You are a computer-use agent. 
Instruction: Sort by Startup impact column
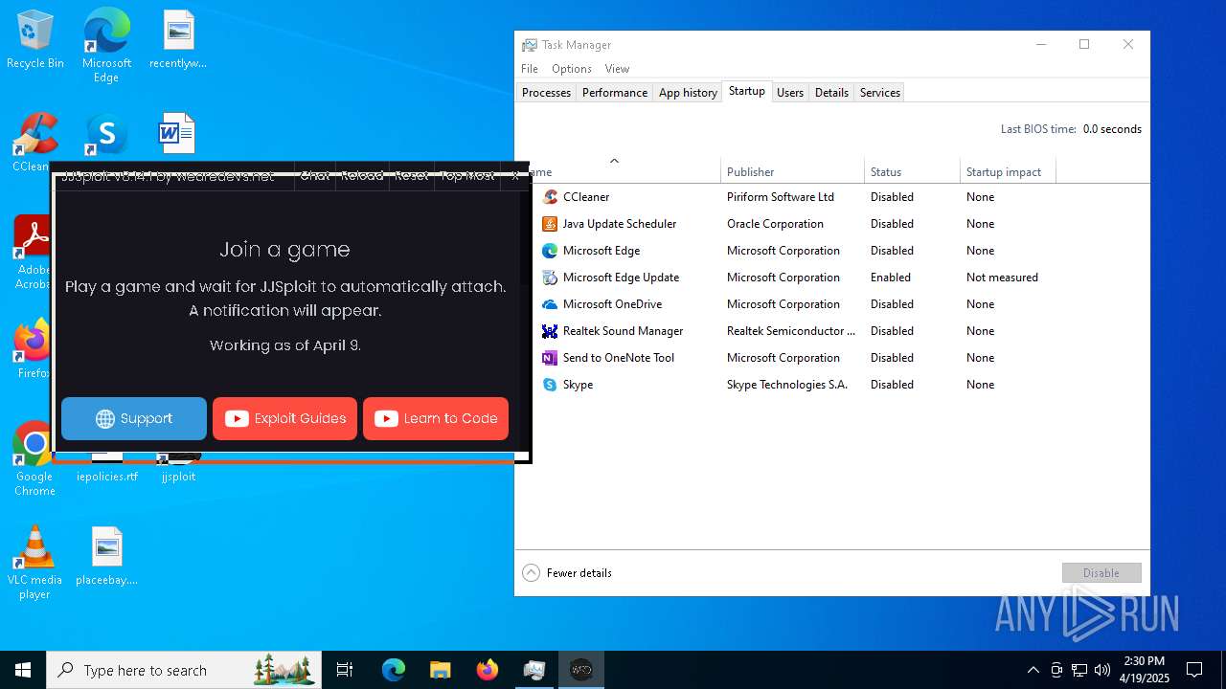click(x=1008, y=172)
